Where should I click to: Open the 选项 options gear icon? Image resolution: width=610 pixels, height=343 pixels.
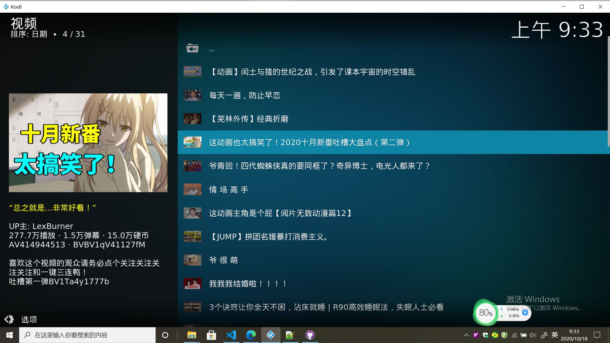click(9, 319)
